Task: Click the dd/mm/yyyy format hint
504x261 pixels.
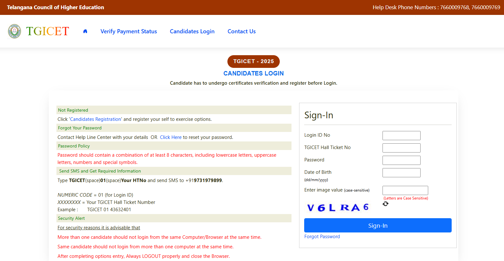Action: tap(316, 180)
